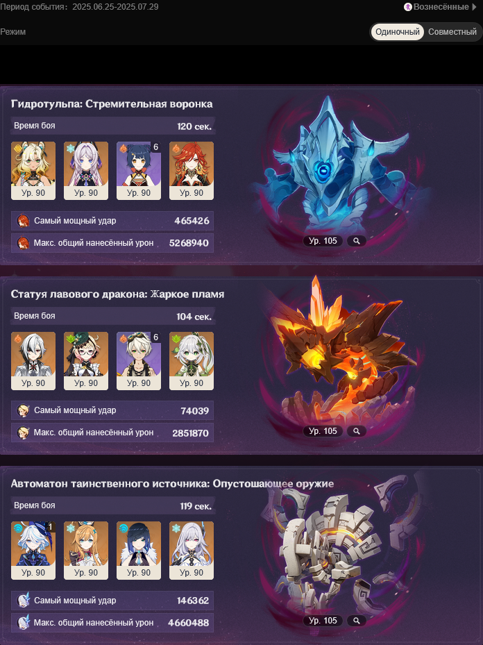
Task: Click Время боя 119 сек. row
Action: coord(112,505)
